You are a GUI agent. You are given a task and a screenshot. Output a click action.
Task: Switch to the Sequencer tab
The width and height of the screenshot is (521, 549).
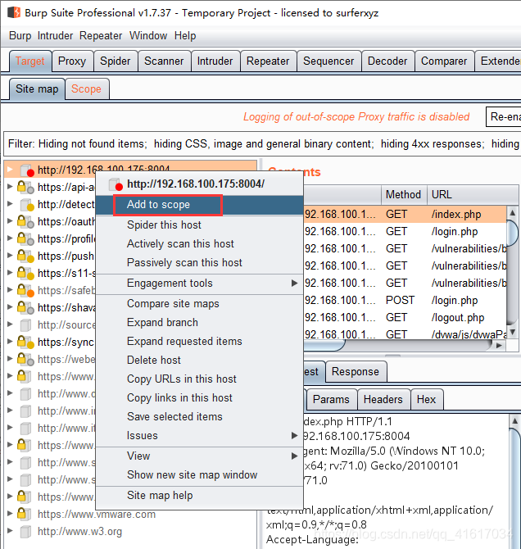328,61
